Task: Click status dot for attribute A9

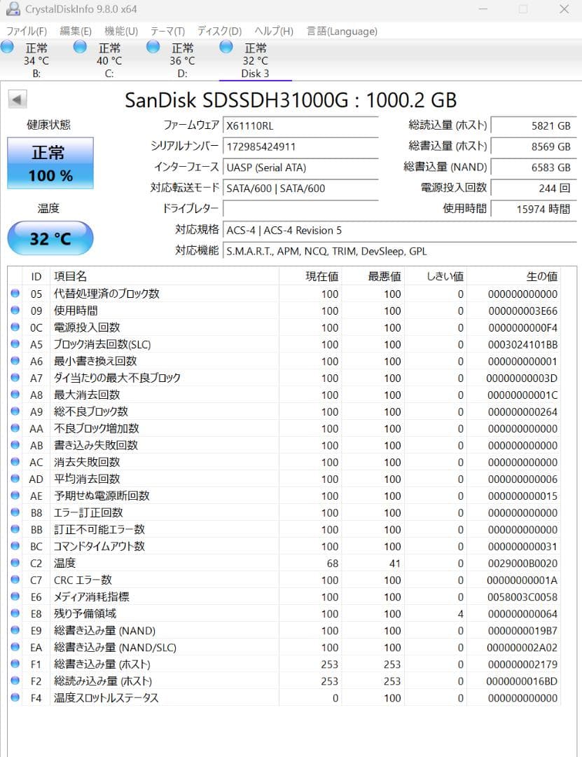Action: 15,411
